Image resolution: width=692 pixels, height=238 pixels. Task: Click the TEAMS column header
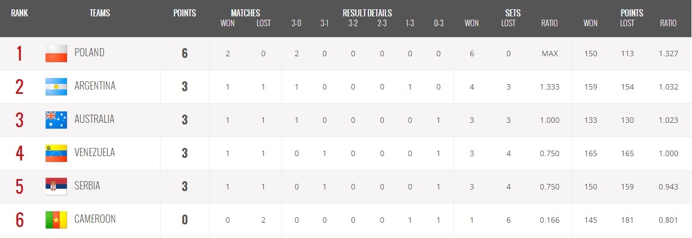tap(100, 13)
